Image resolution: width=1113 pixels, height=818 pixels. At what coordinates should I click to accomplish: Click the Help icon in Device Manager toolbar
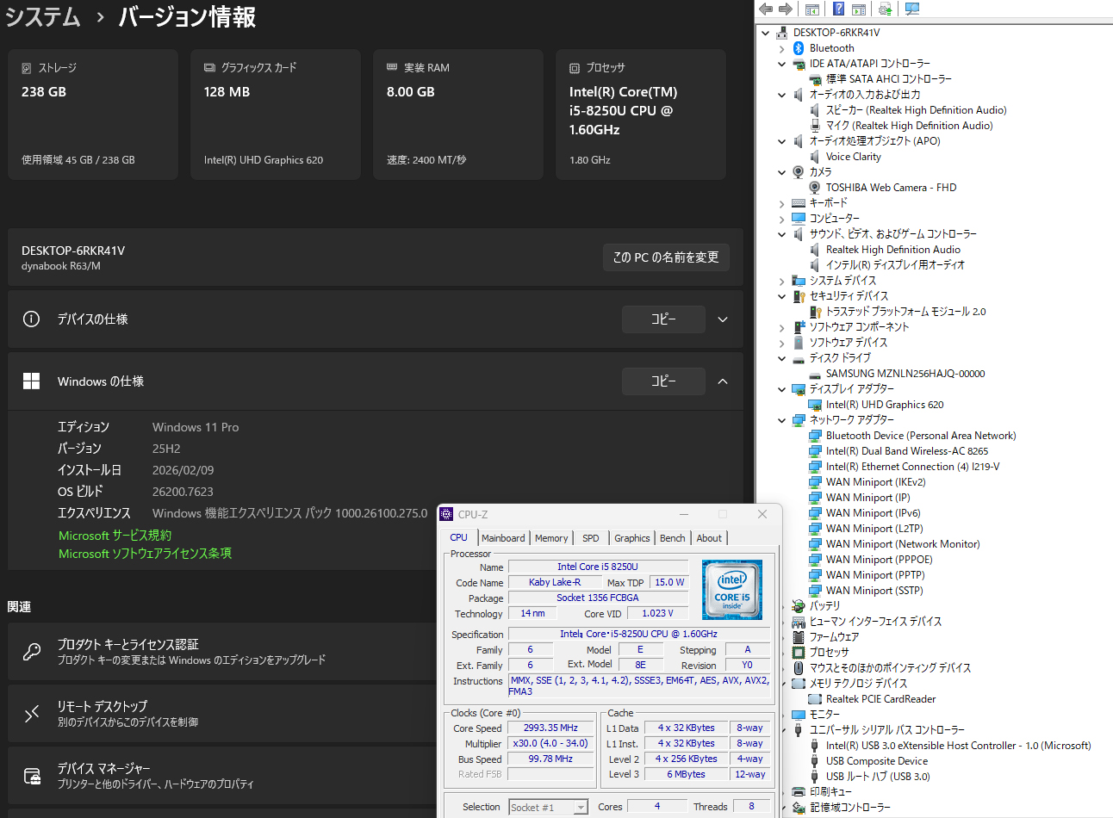click(x=837, y=9)
